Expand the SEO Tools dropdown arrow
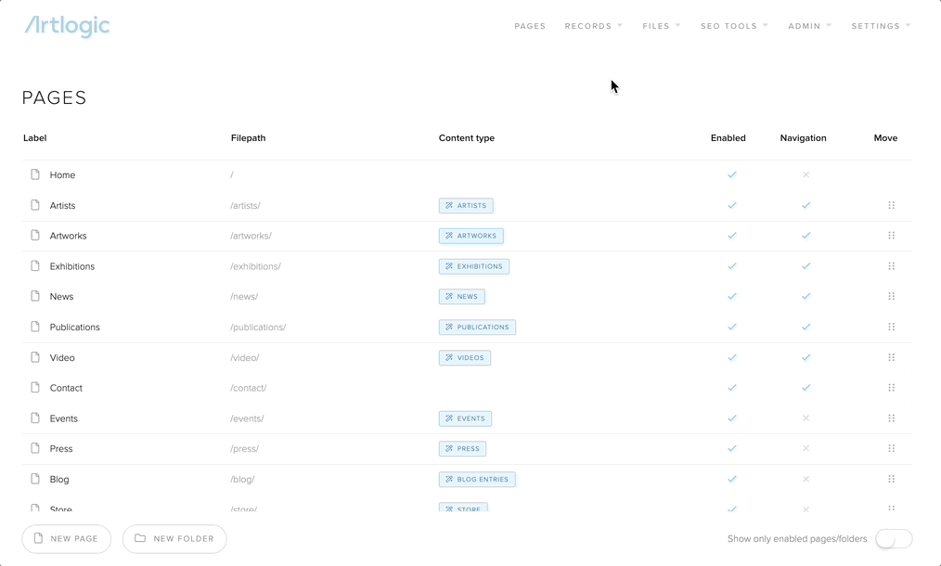941x566 pixels. coord(766,25)
